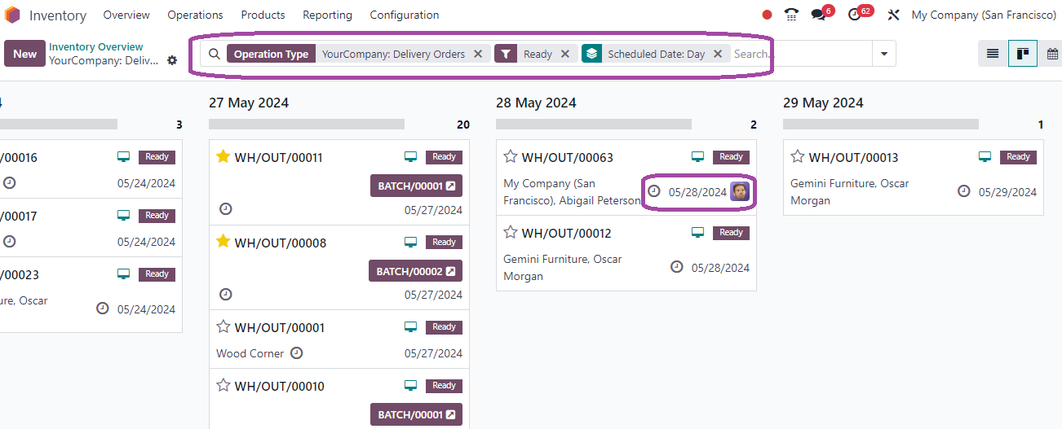The height and width of the screenshot is (429, 1062).
Task: Star the WH/OUT/00063 delivery order
Action: 511,156
